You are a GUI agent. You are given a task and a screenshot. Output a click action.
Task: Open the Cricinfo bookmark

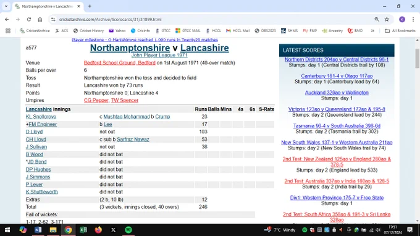[x=140, y=31]
